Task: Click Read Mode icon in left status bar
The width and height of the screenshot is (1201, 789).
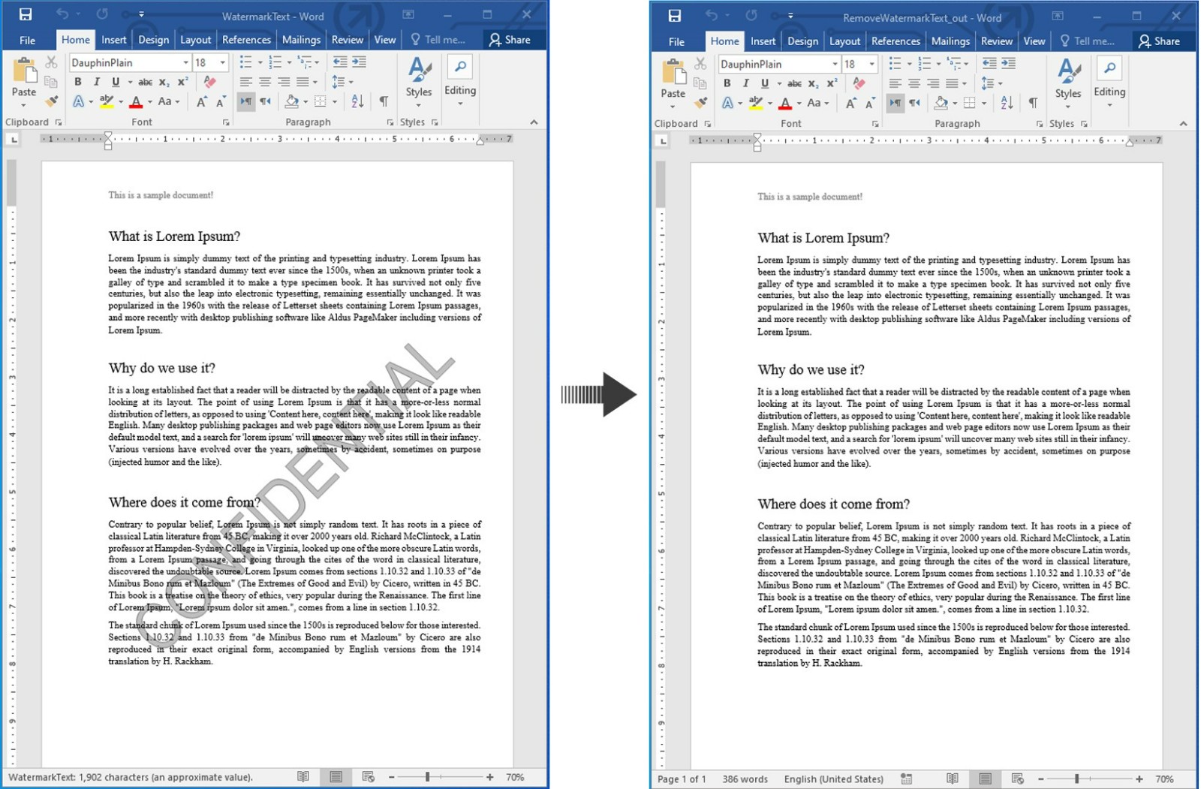Action: coord(303,777)
